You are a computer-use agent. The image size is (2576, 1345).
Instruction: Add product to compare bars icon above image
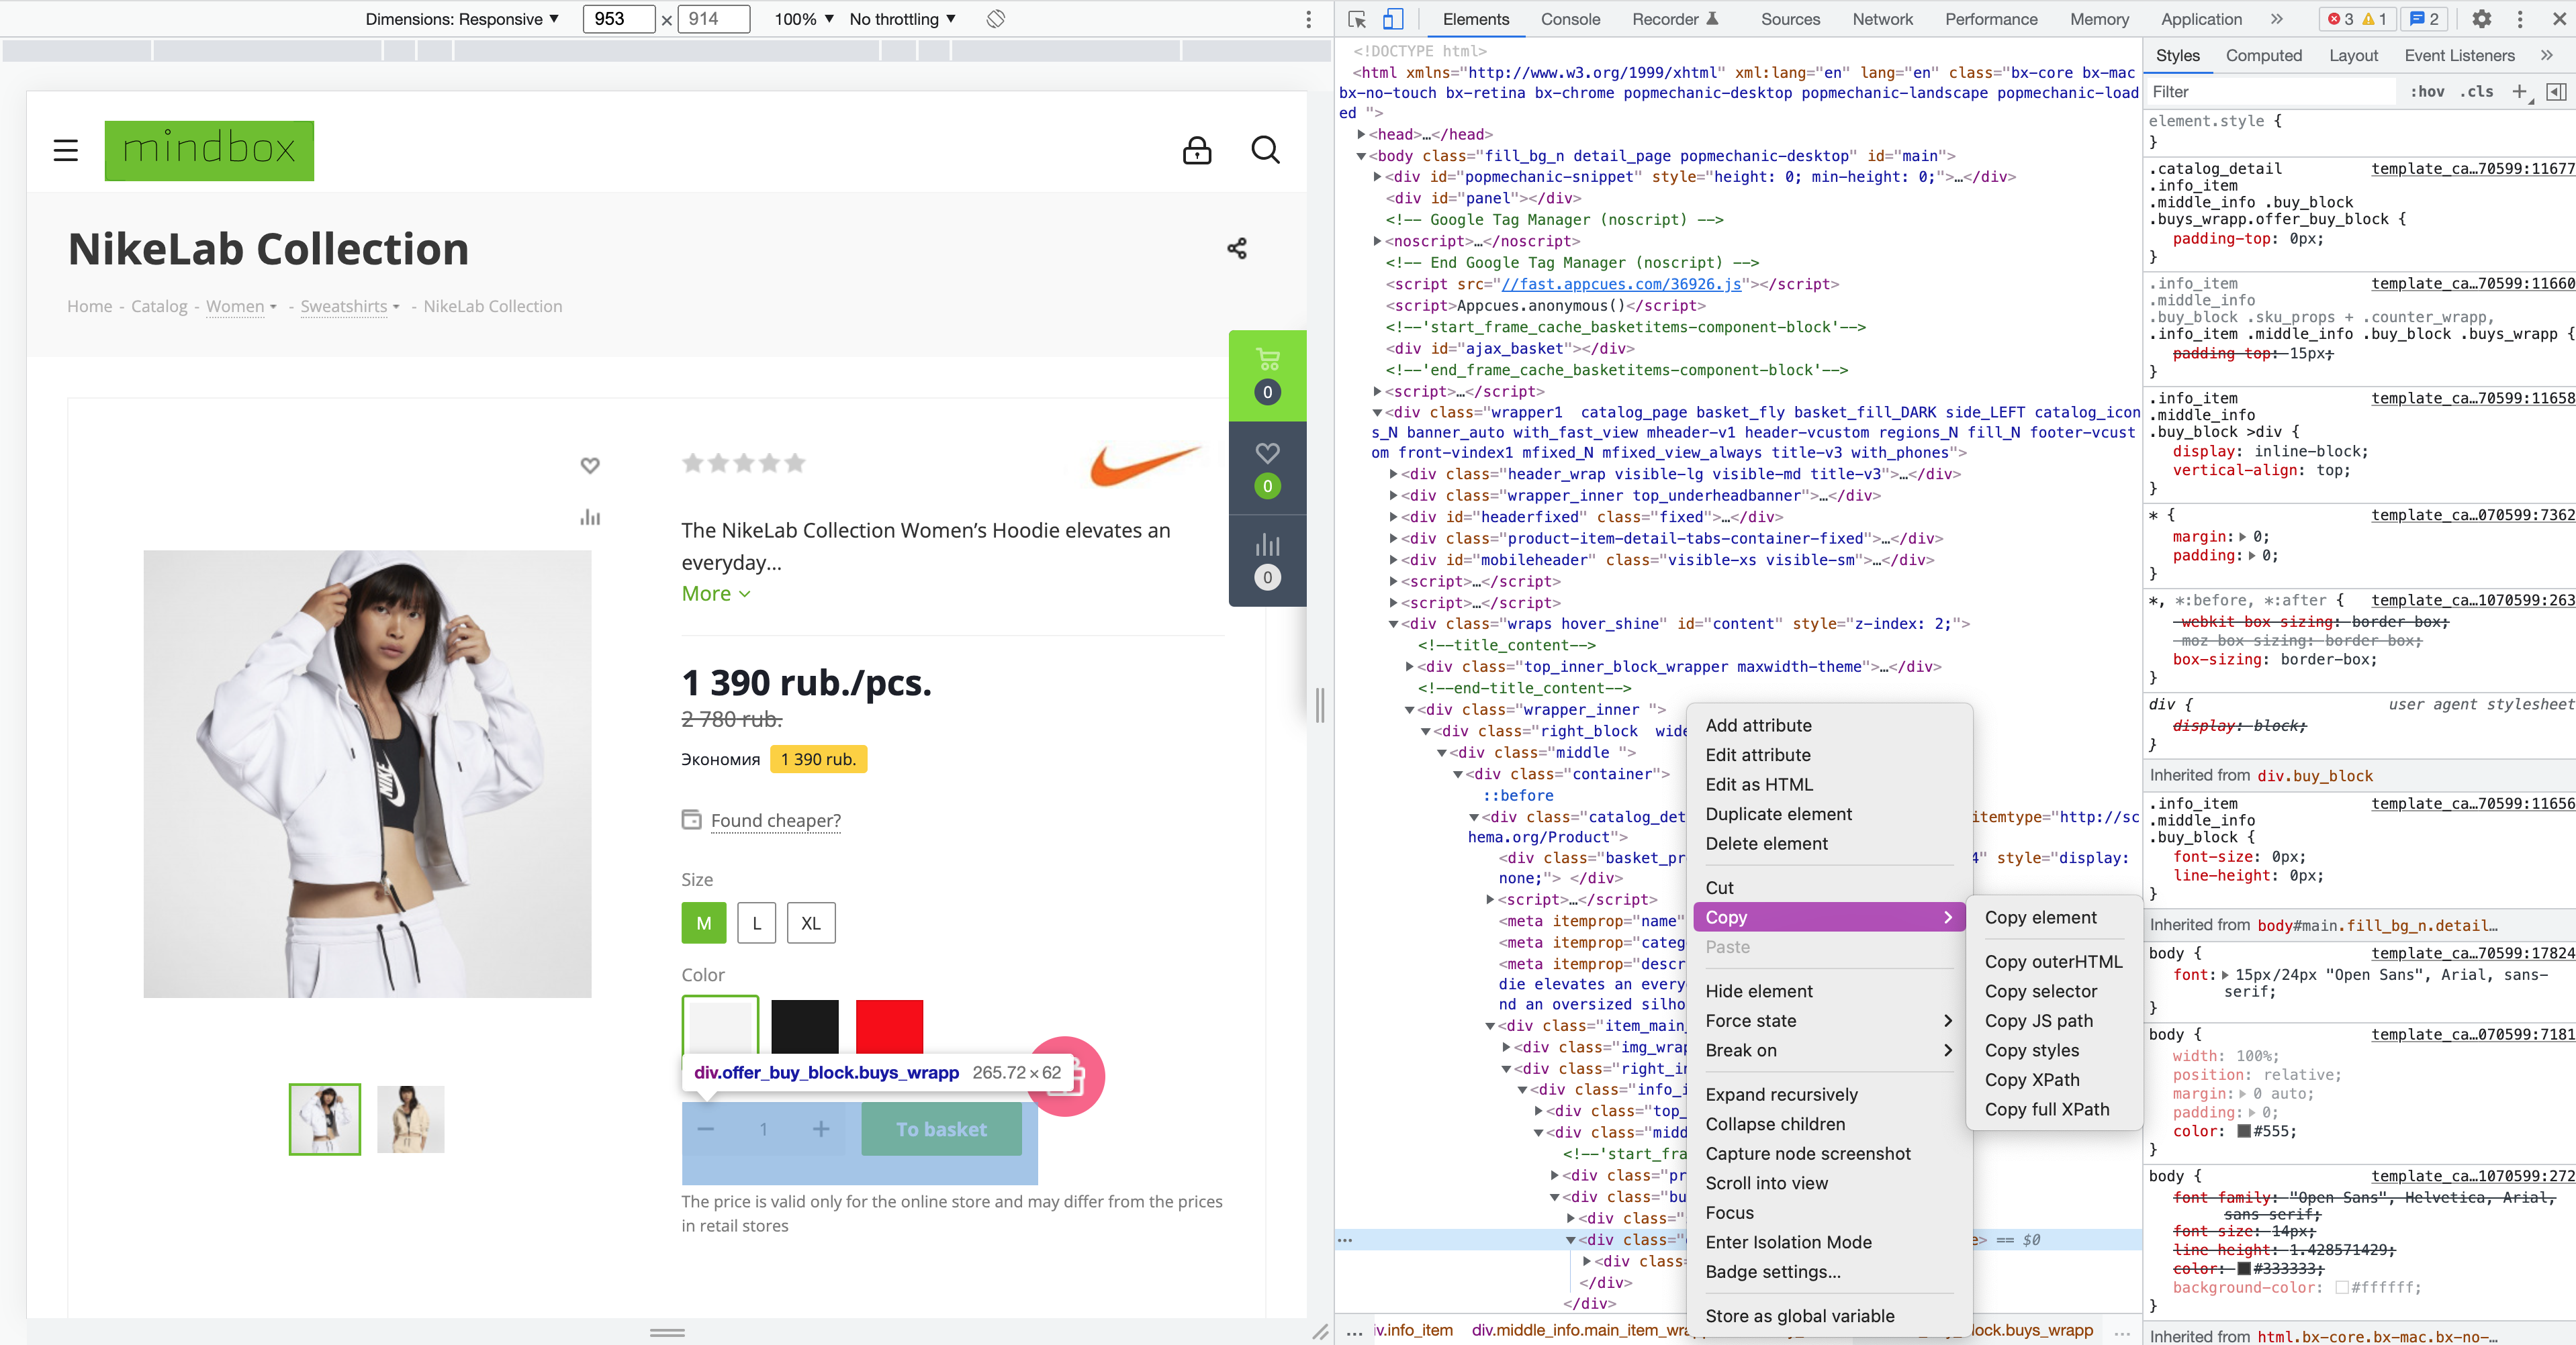(590, 517)
